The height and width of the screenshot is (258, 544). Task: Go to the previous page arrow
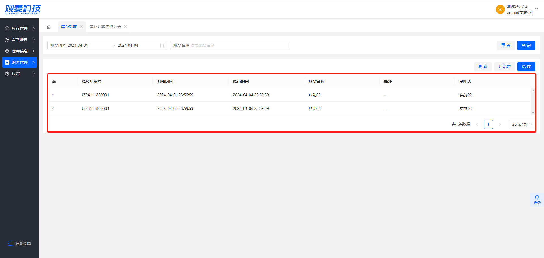pyautogui.click(x=477, y=124)
